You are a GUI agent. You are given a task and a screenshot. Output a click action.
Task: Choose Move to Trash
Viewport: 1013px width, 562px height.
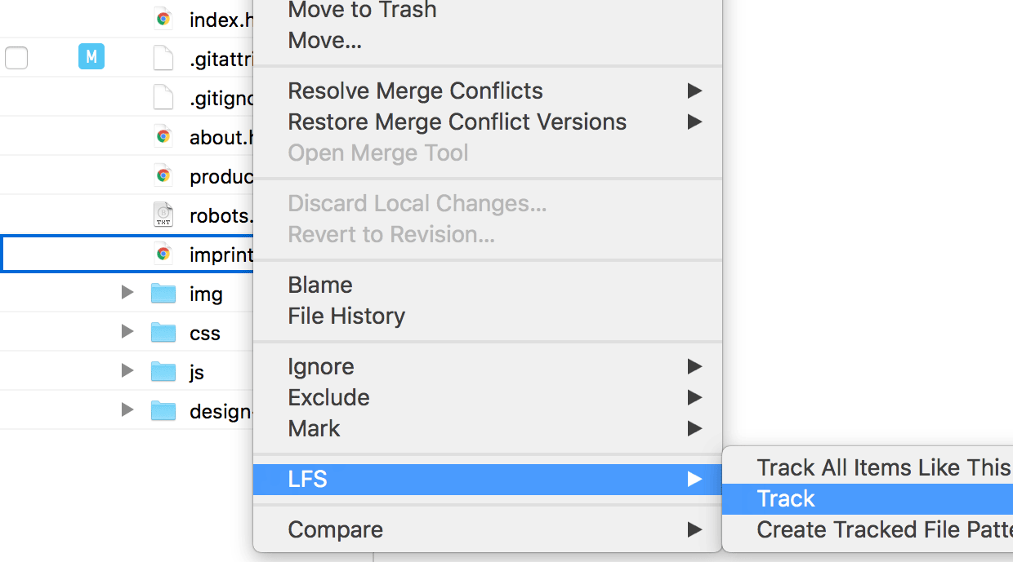(362, 11)
